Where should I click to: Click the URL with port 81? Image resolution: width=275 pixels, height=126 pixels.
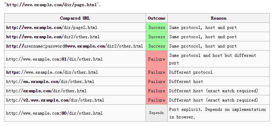[75, 59]
